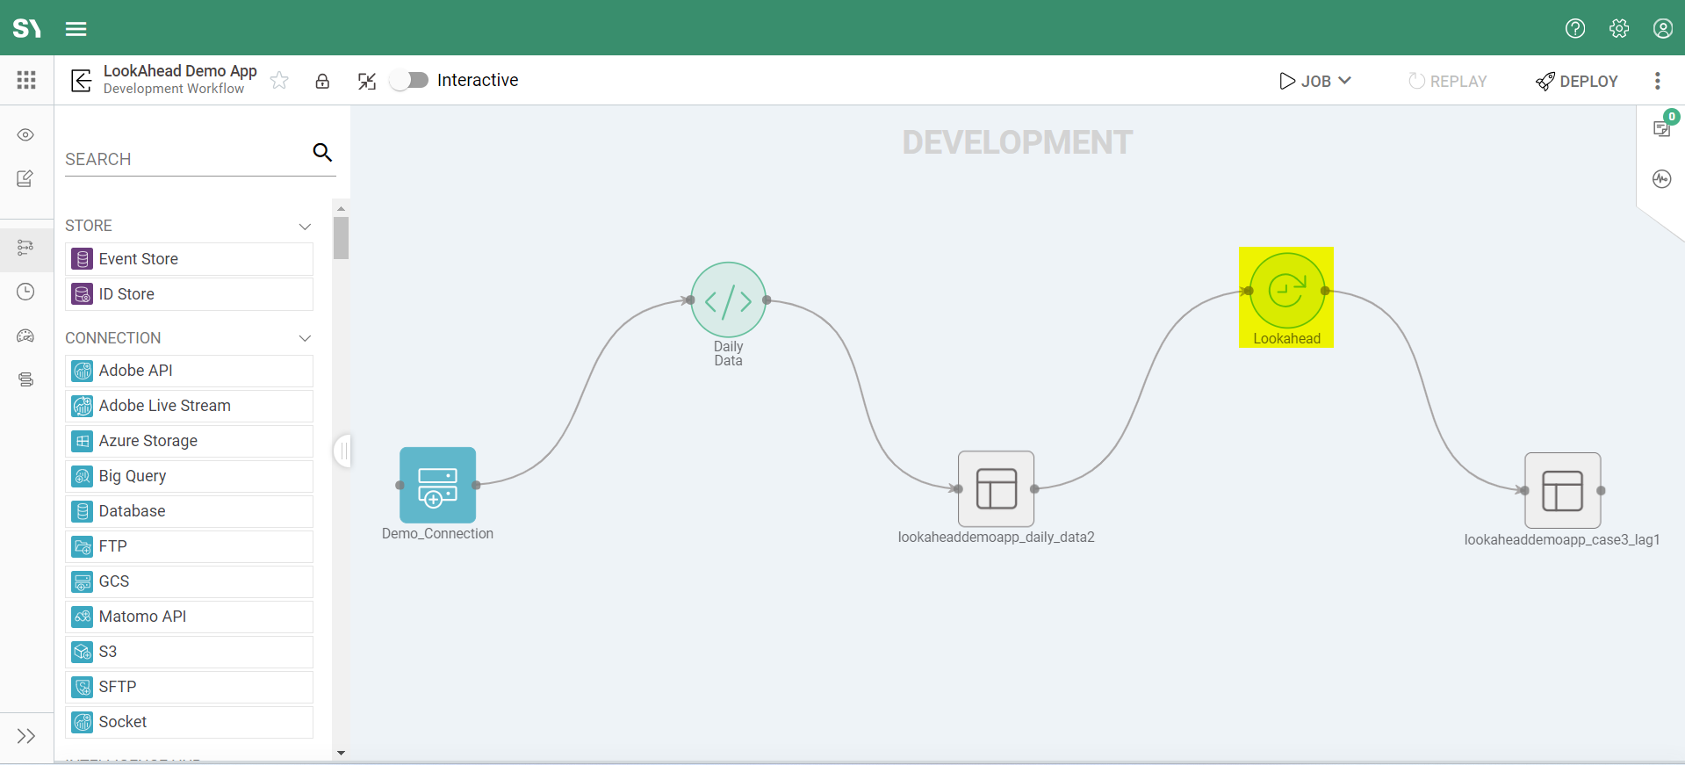
Task: Open the JOB dropdown menu
Action: [1315, 81]
